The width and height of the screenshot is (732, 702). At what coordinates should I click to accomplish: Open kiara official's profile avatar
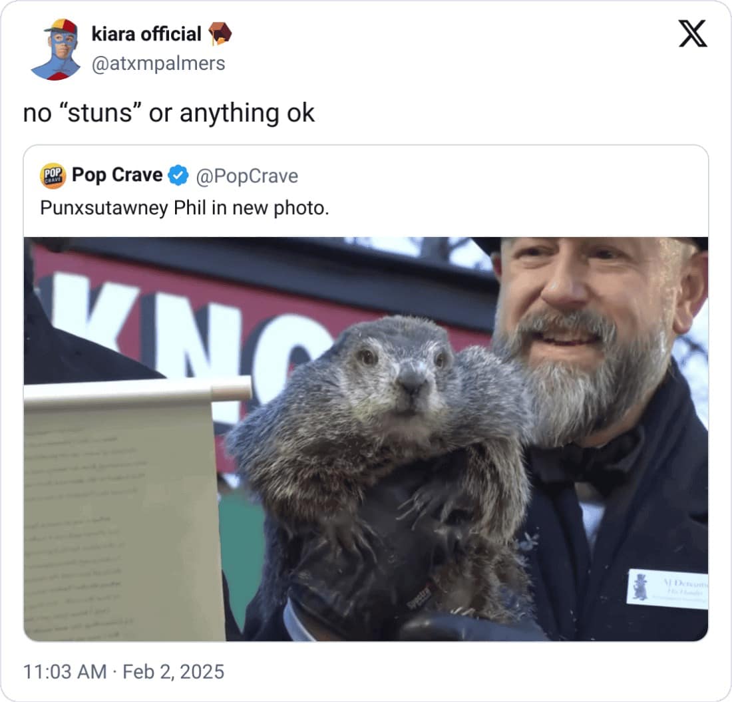tap(55, 49)
